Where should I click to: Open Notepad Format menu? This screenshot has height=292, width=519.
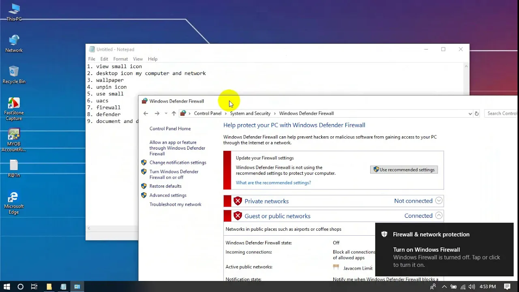coord(120,59)
